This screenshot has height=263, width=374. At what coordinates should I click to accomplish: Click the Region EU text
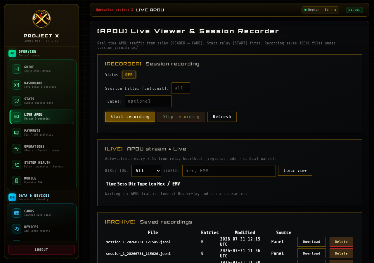pos(322,10)
